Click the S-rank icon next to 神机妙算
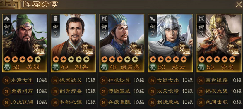243x109 pixels. click(104, 80)
